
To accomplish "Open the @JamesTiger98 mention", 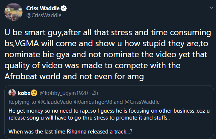I will pyautogui.click(x=93, y=102).
